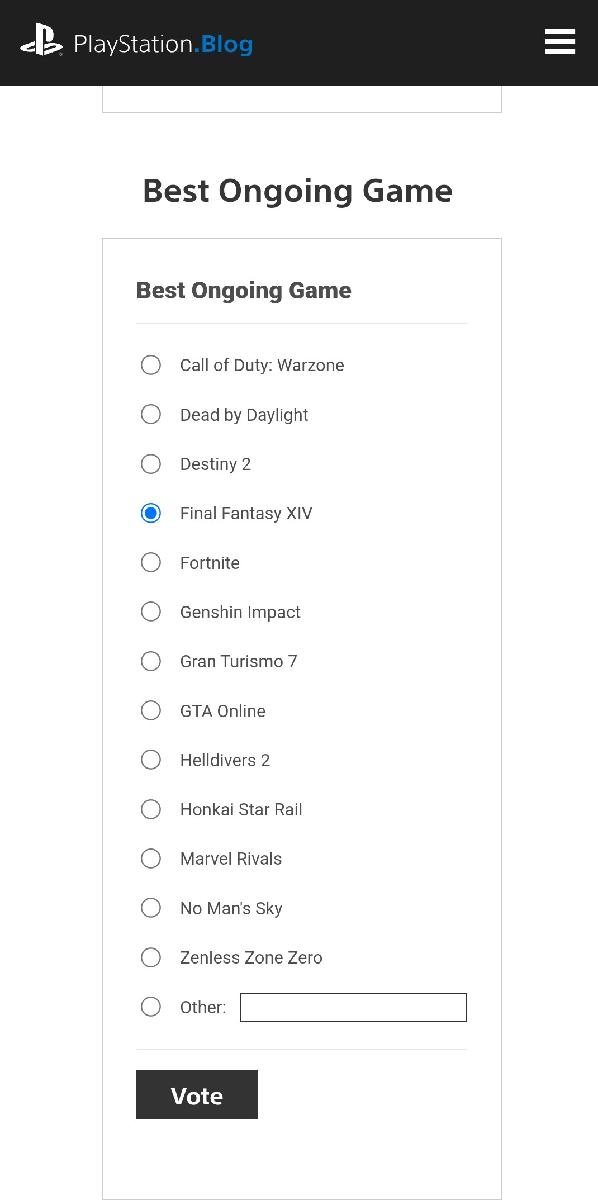Click the selected Final Fantasy XIV radio
The width and height of the screenshot is (598, 1200).
(151, 513)
